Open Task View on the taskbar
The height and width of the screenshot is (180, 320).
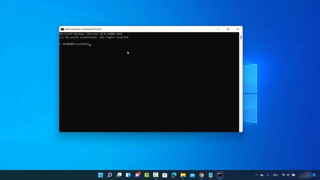(119, 175)
